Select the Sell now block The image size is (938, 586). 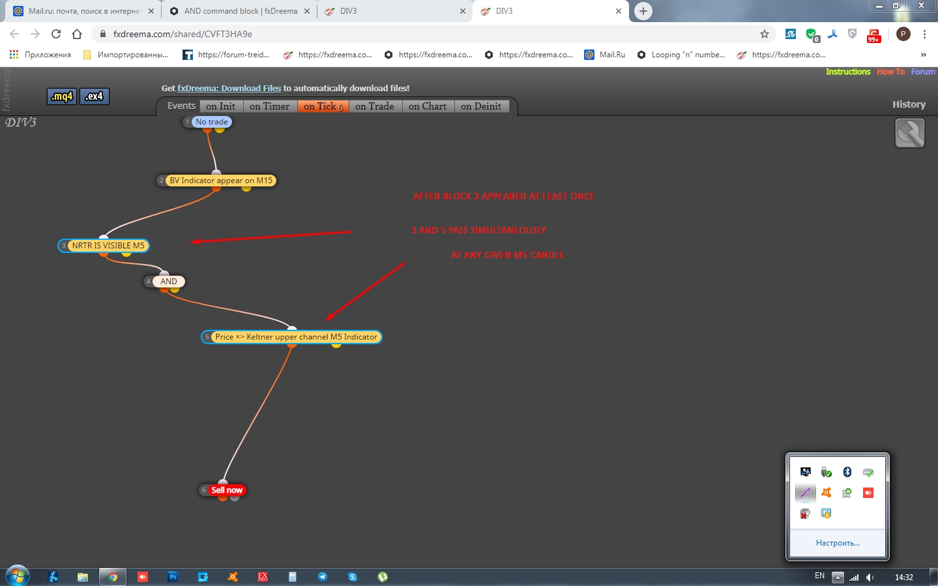(x=227, y=490)
